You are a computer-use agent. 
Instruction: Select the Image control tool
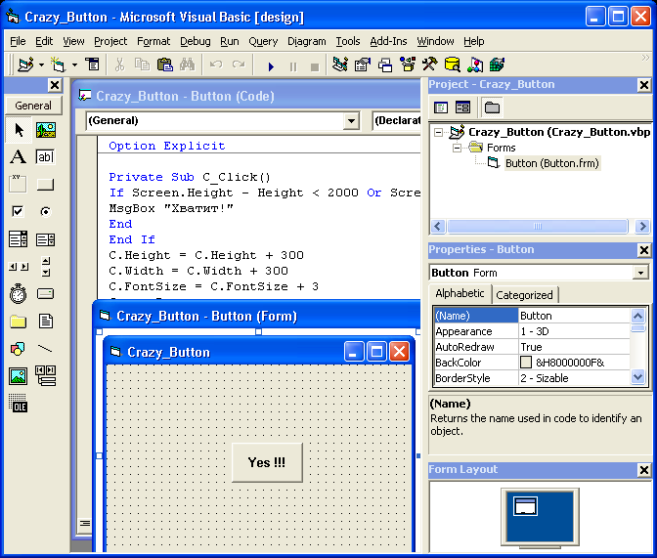18,376
